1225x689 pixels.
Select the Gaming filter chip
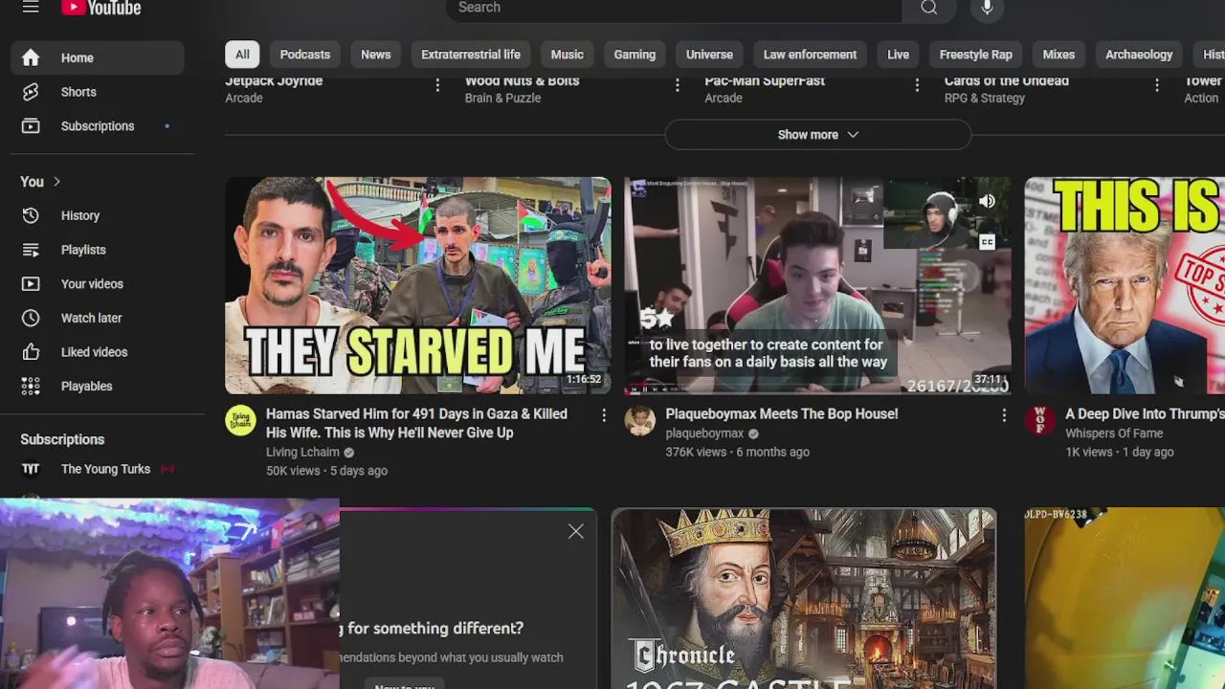tap(635, 55)
